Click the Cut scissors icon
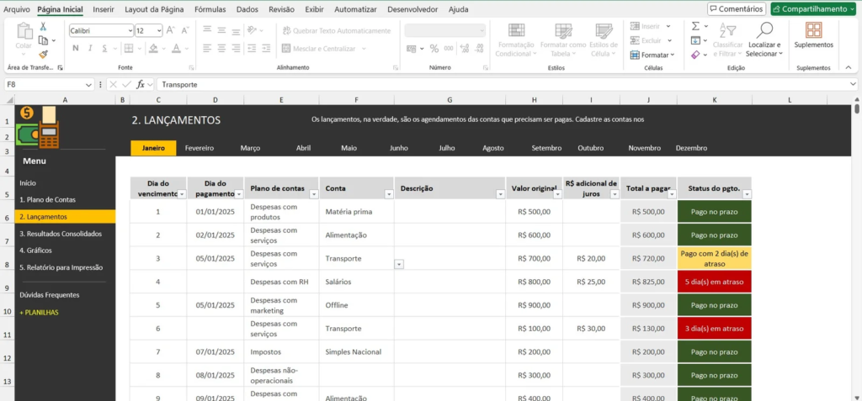Viewport: 862px width, 401px height. (x=43, y=27)
